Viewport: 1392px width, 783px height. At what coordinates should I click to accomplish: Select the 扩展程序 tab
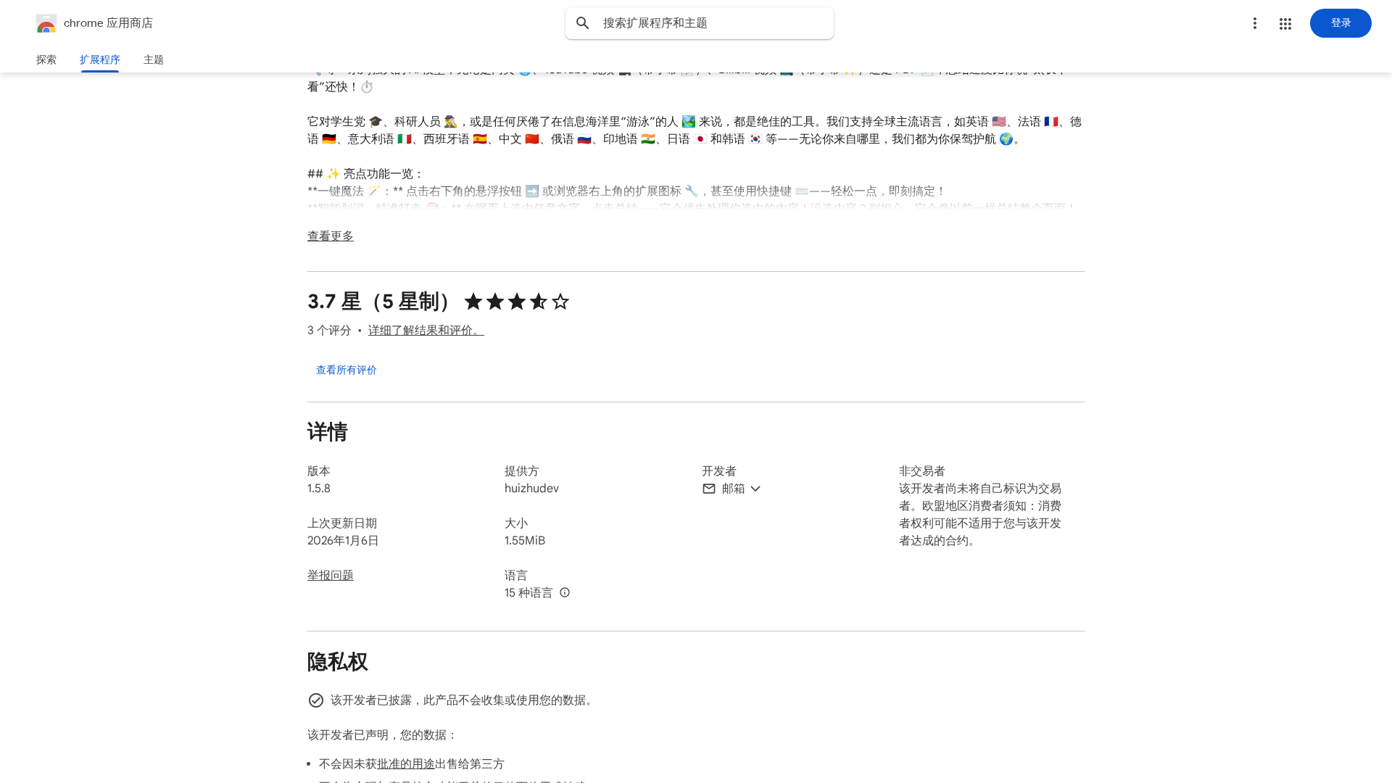point(100,59)
